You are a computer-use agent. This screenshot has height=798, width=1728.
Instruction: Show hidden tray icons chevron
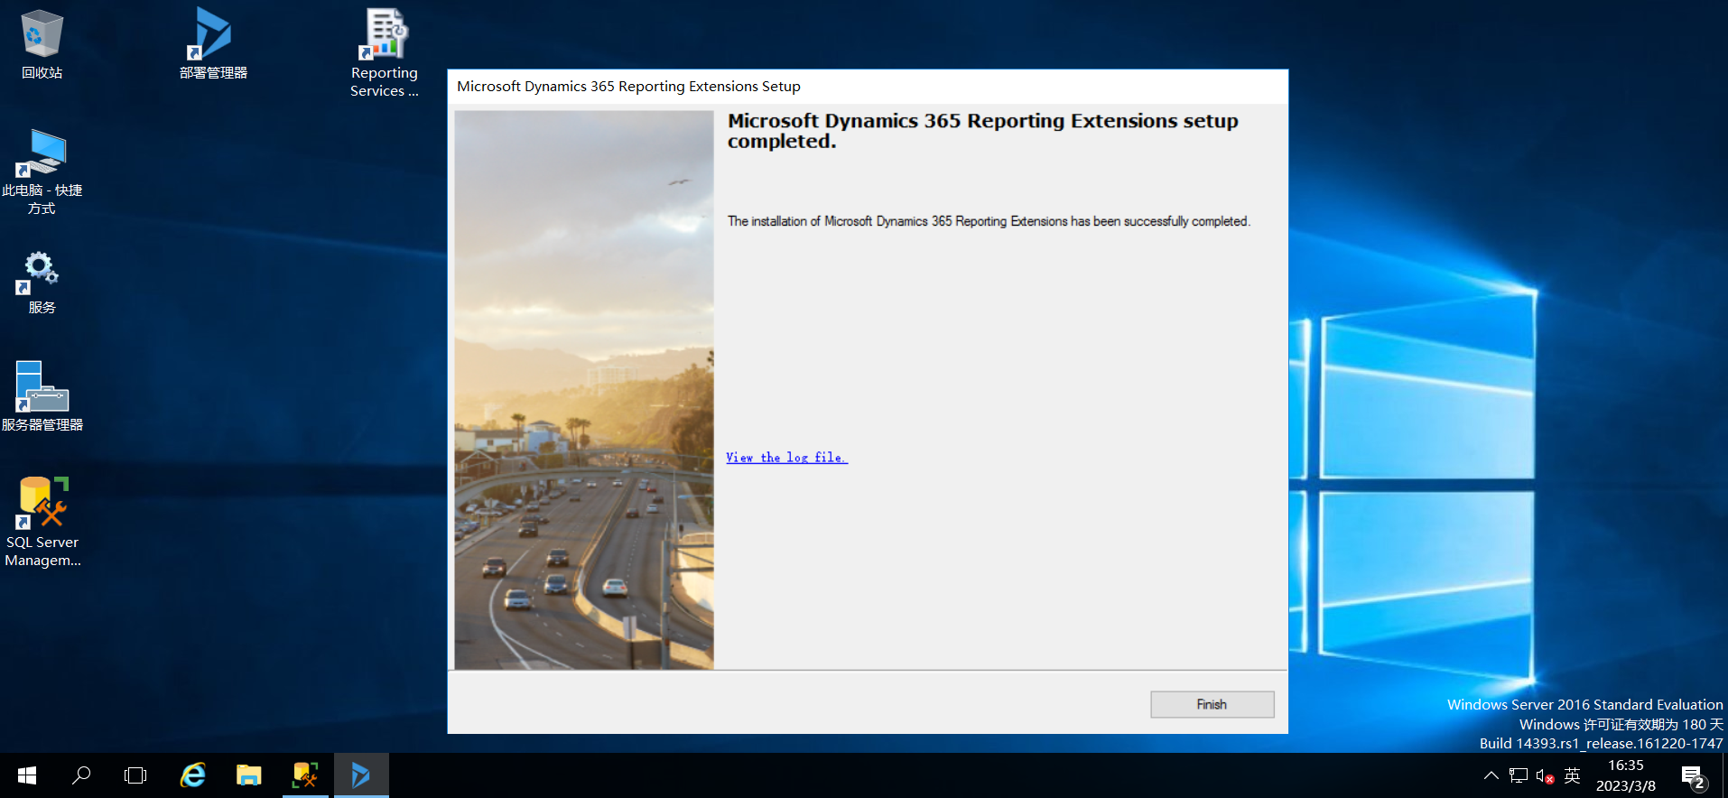coord(1491,775)
